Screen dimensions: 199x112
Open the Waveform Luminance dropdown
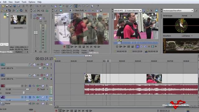coord(187,36)
